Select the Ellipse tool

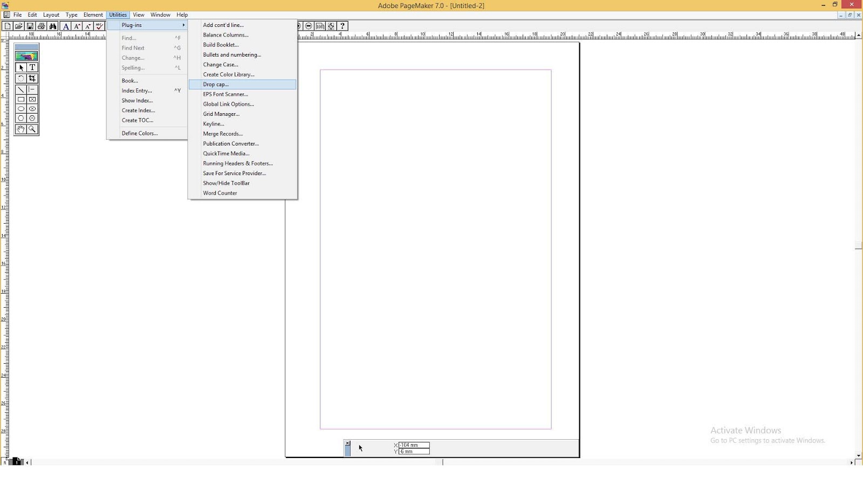[21, 109]
